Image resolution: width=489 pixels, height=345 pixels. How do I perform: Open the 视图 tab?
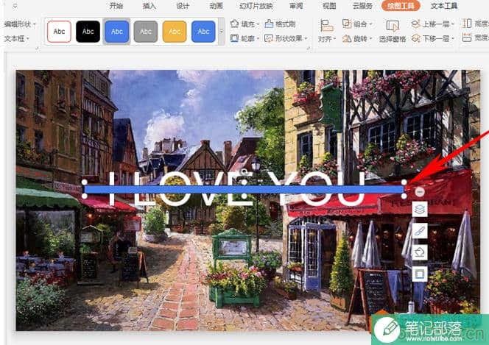tap(329, 6)
